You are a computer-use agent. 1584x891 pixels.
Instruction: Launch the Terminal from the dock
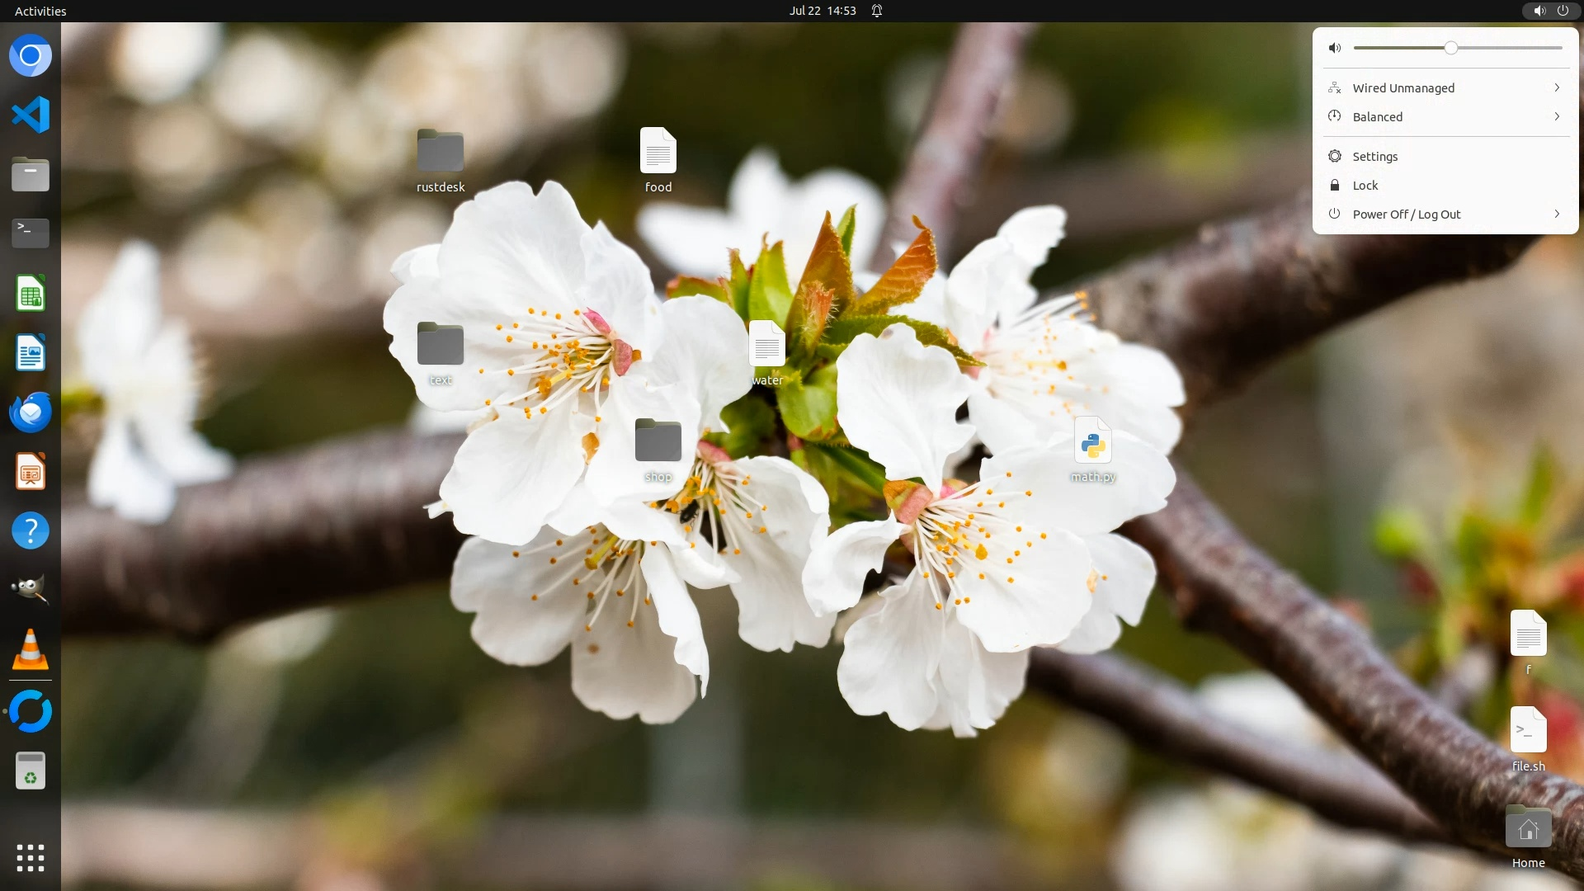click(x=31, y=233)
